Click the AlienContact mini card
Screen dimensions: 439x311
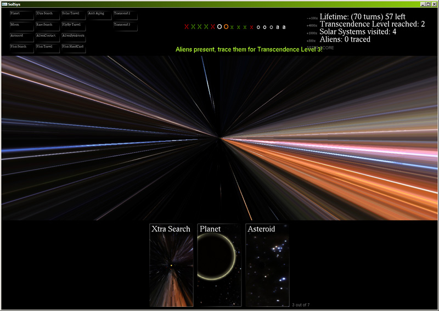47,37
